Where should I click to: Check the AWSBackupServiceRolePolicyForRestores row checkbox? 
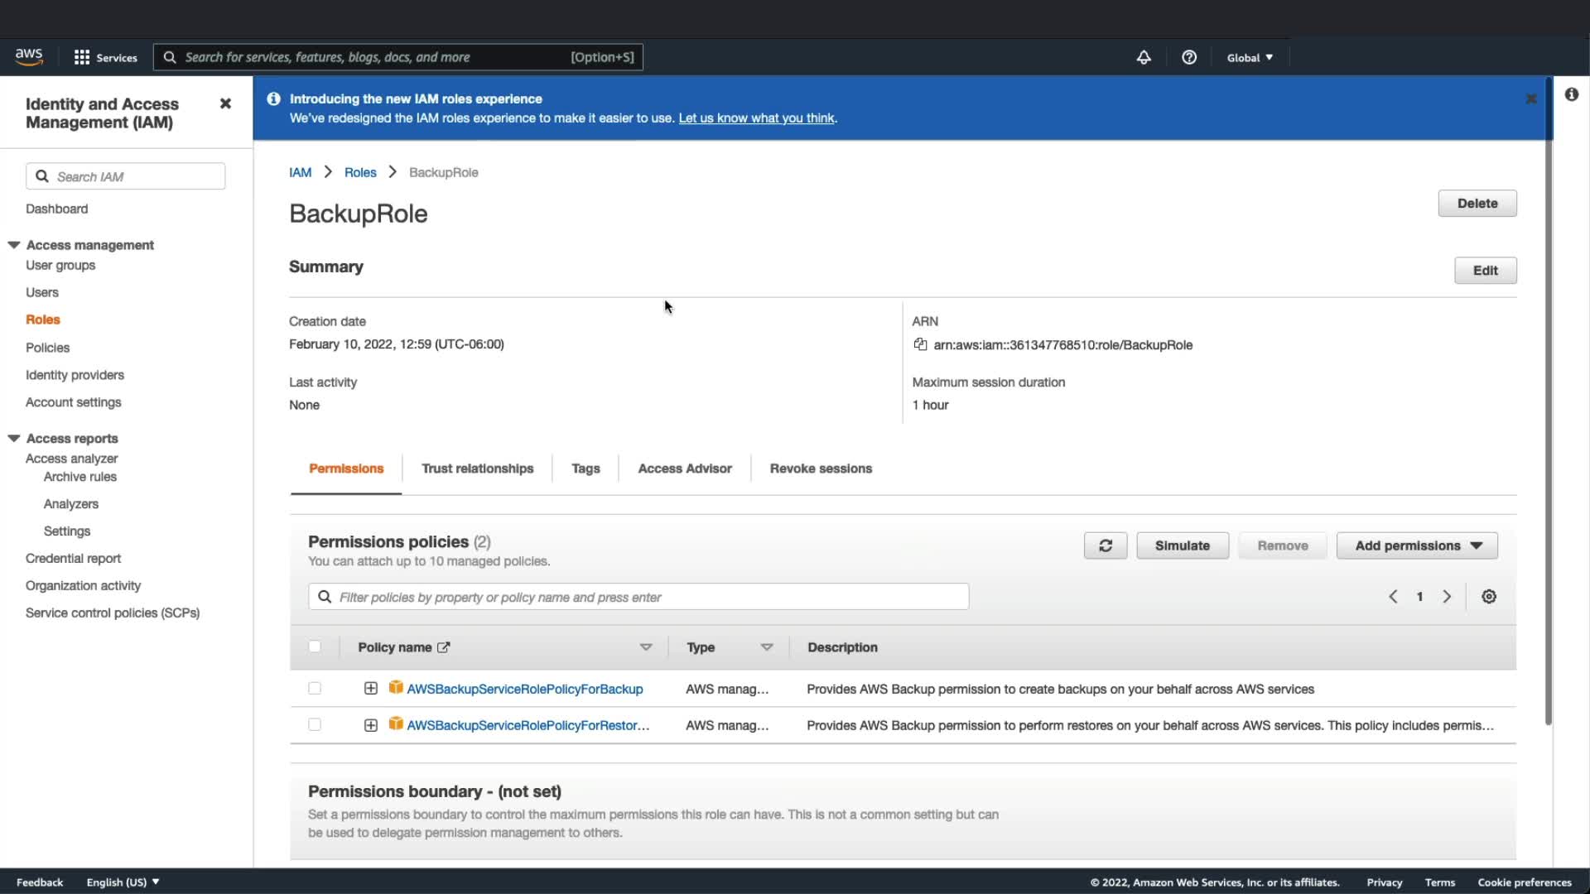[315, 725]
